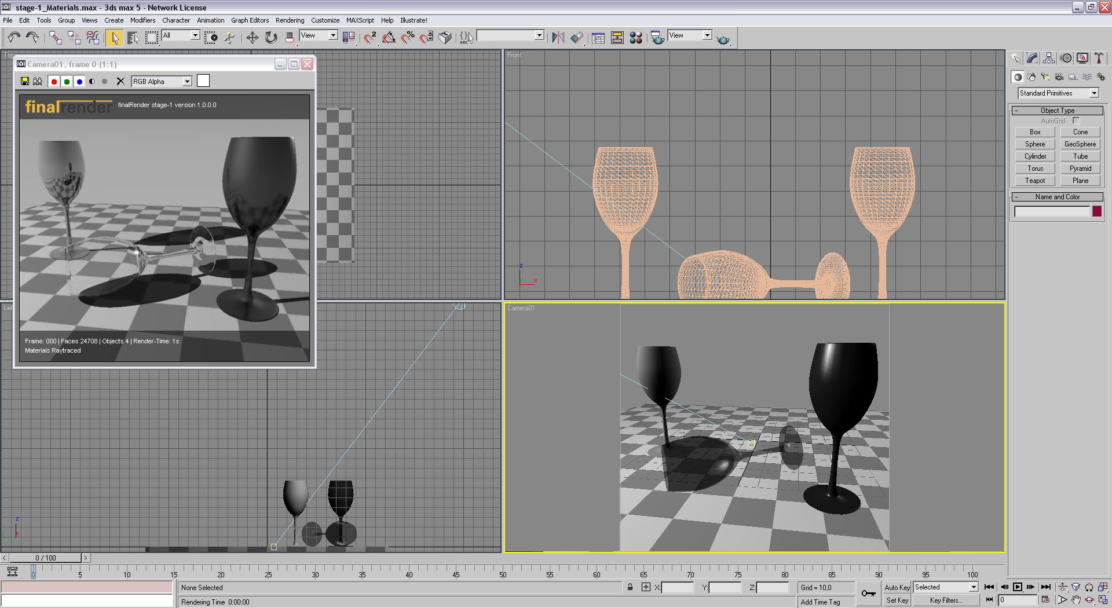Open the Rendering menu

pyautogui.click(x=290, y=20)
